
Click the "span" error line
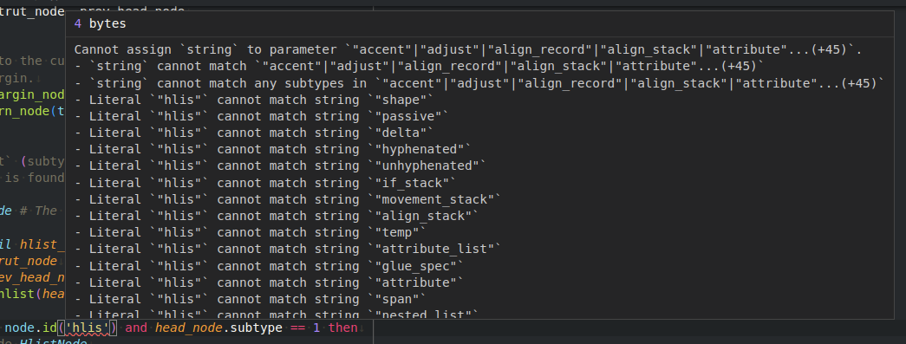(x=251, y=299)
